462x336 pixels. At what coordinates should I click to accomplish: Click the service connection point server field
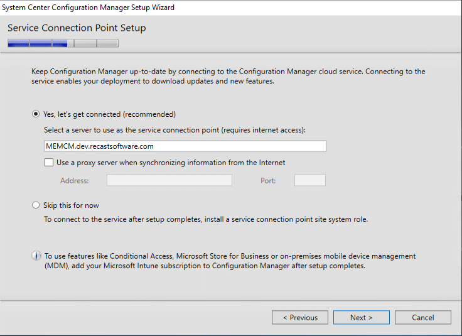coord(185,146)
